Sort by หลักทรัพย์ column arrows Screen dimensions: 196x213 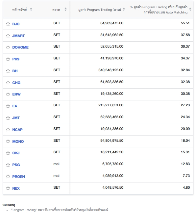(x=31, y=10)
